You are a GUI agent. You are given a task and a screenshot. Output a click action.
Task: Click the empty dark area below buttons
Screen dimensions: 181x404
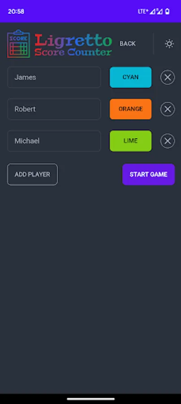pos(90,289)
